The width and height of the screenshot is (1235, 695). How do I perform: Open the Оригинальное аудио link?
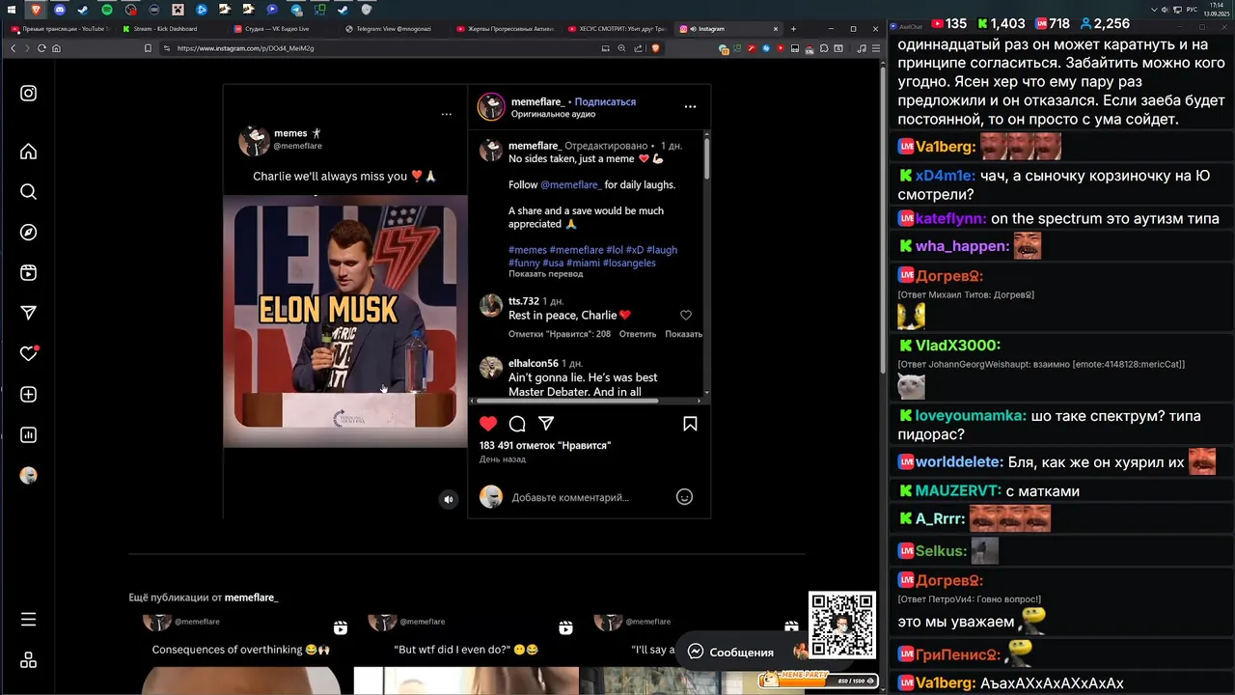(x=553, y=114)
